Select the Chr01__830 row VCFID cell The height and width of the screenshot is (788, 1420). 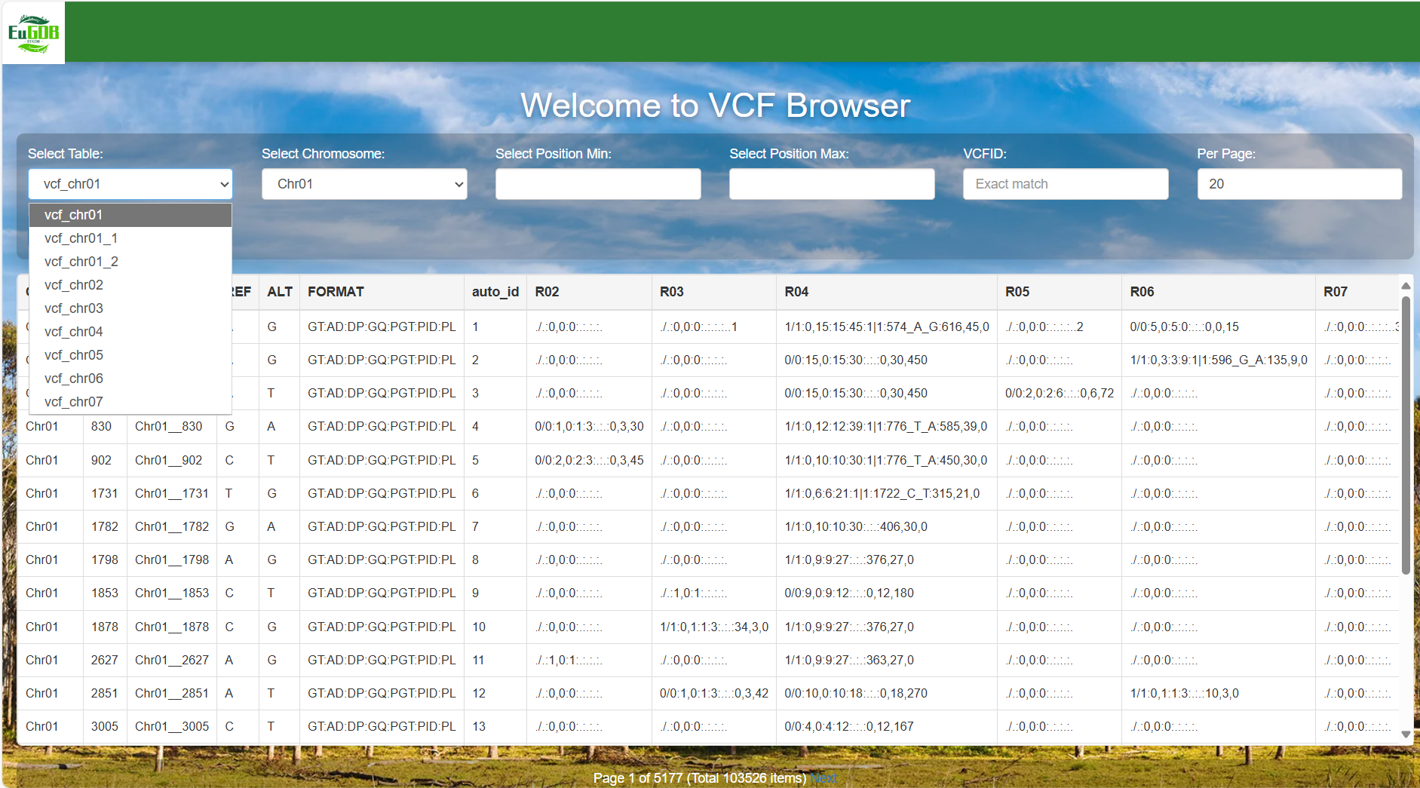click(x=170, y=426)
